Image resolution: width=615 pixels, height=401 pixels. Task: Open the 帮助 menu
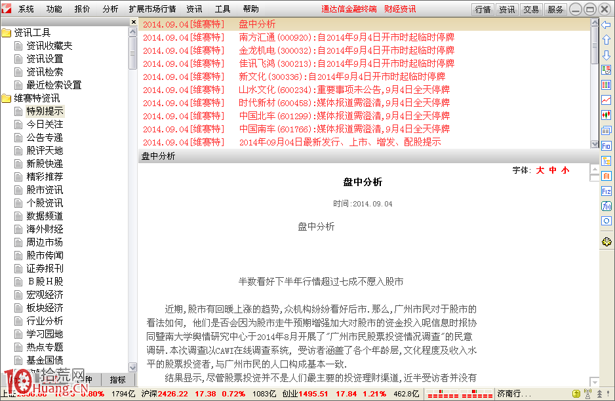[x=250, y=9]
